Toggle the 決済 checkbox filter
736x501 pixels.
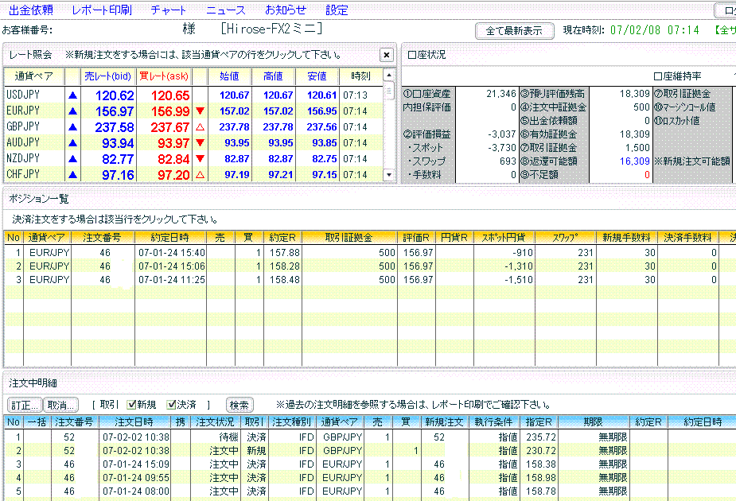point(172,404)
